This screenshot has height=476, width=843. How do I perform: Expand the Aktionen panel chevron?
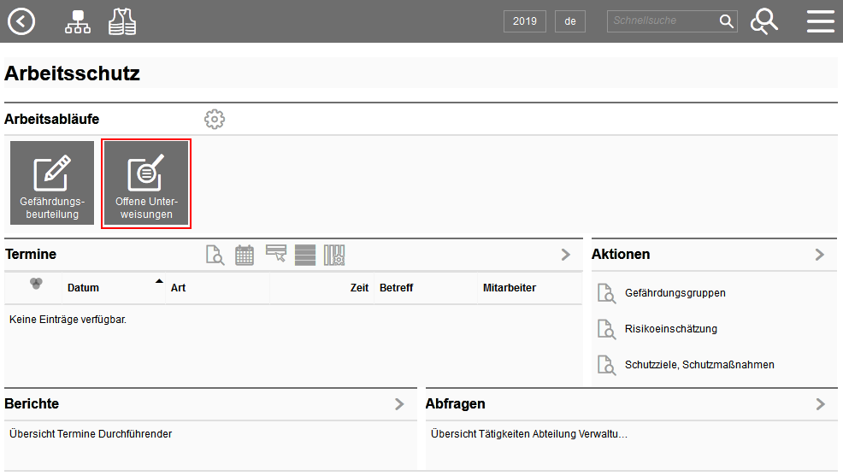pos(820,255)
